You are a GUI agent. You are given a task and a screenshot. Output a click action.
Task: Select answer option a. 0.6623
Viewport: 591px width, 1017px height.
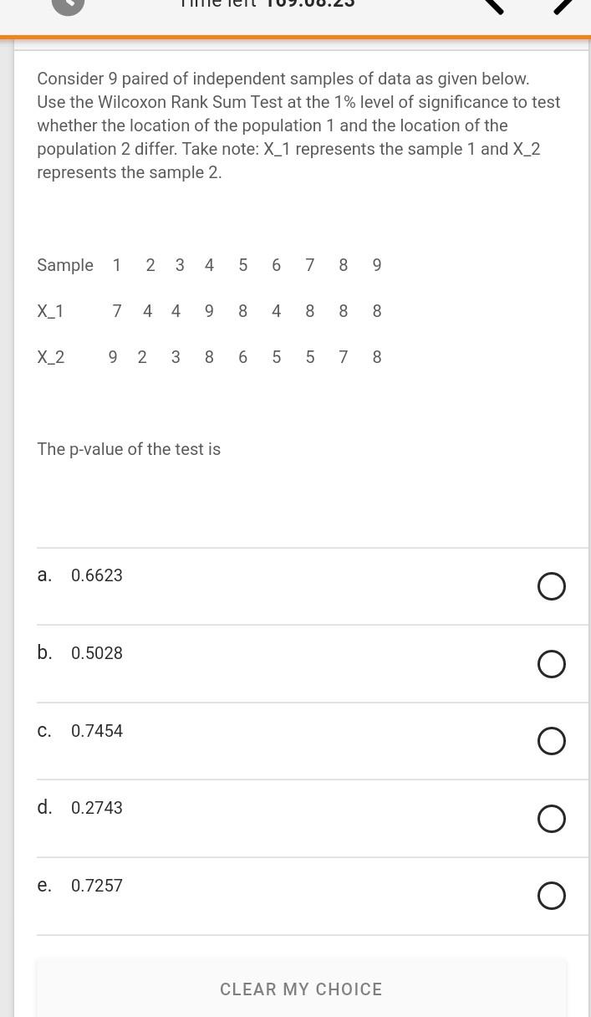pos(551,586)
